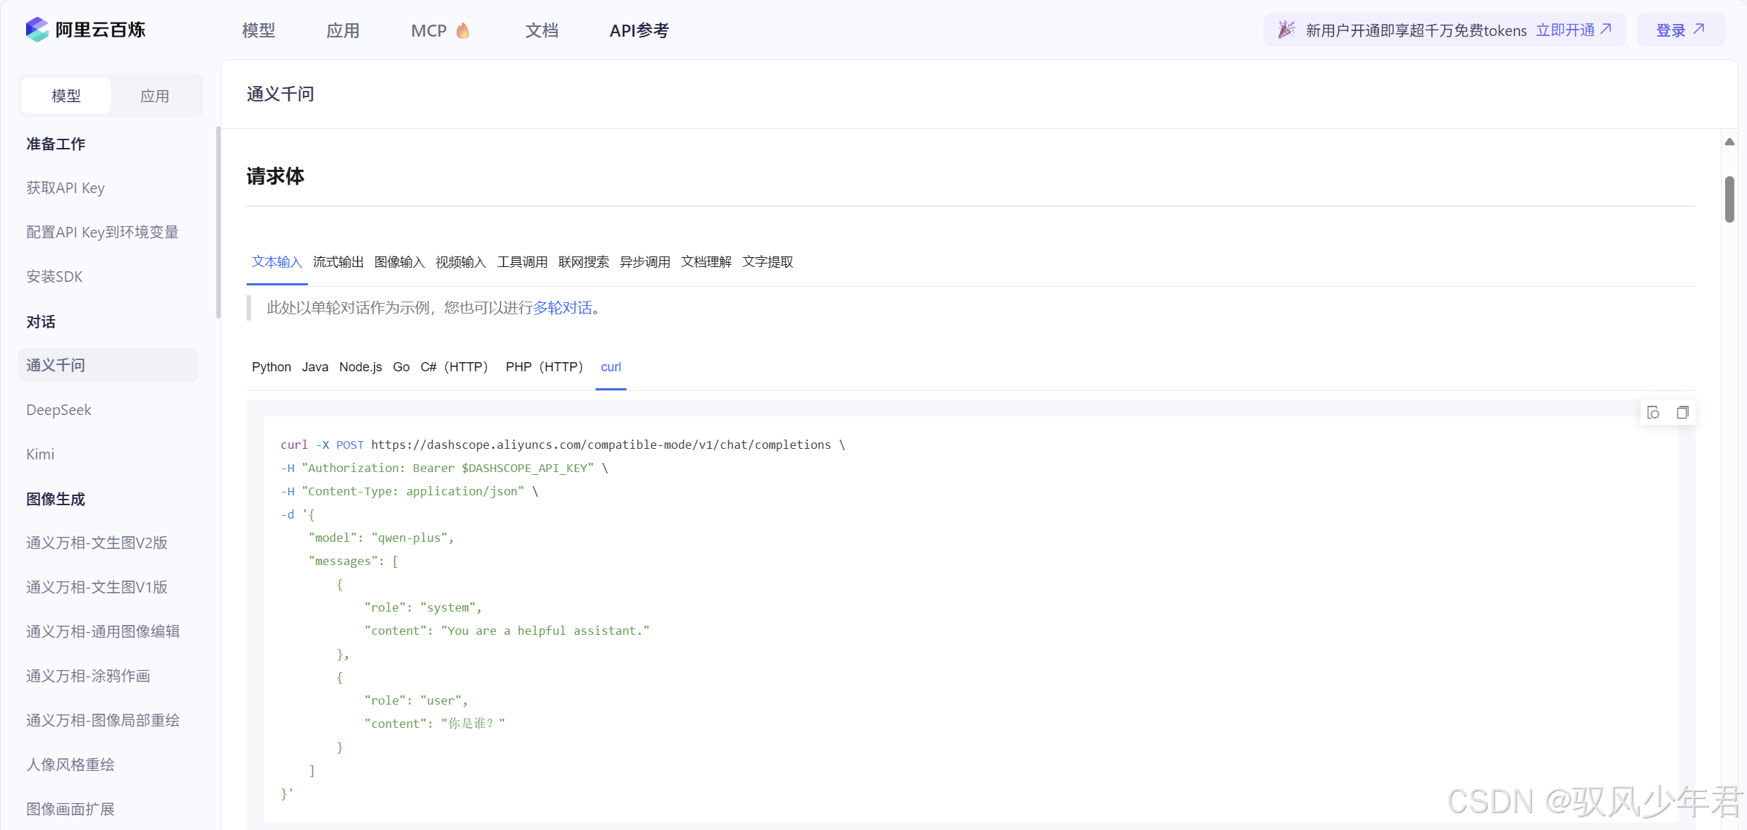
Task: Click the main page vertical scrollbar thumb
Action: pos(1729,199)
